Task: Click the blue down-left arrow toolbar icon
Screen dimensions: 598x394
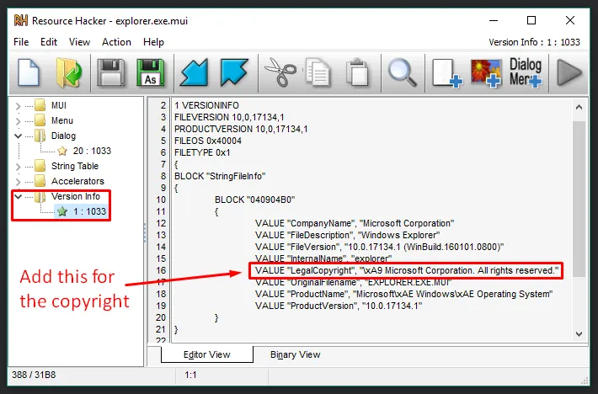Action: coord(194,72)
